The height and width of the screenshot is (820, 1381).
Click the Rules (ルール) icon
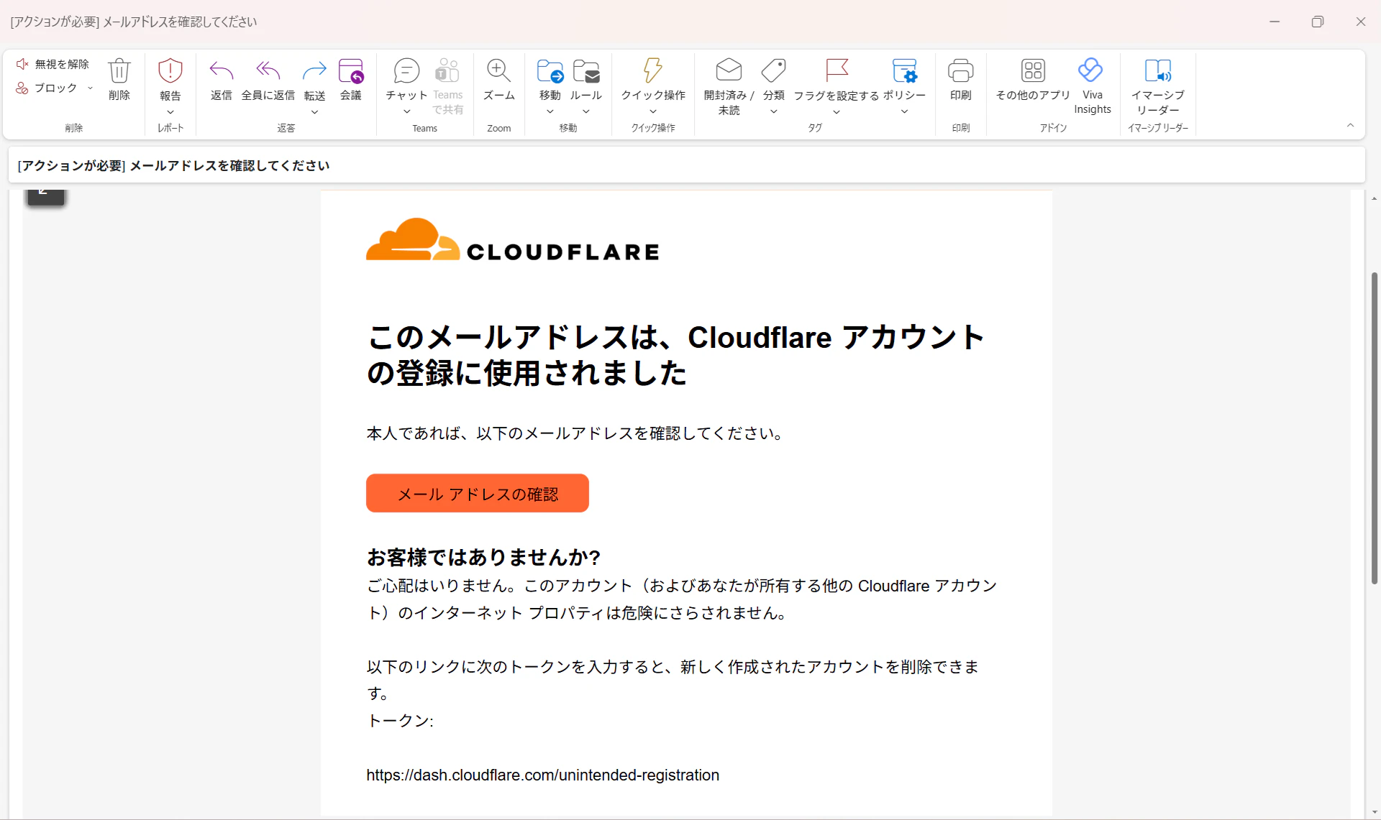(586, 70)
